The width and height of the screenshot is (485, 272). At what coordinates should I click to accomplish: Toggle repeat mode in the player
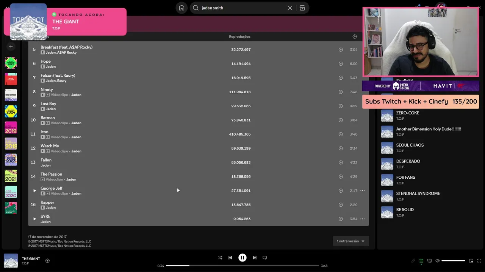coord(265,258)
